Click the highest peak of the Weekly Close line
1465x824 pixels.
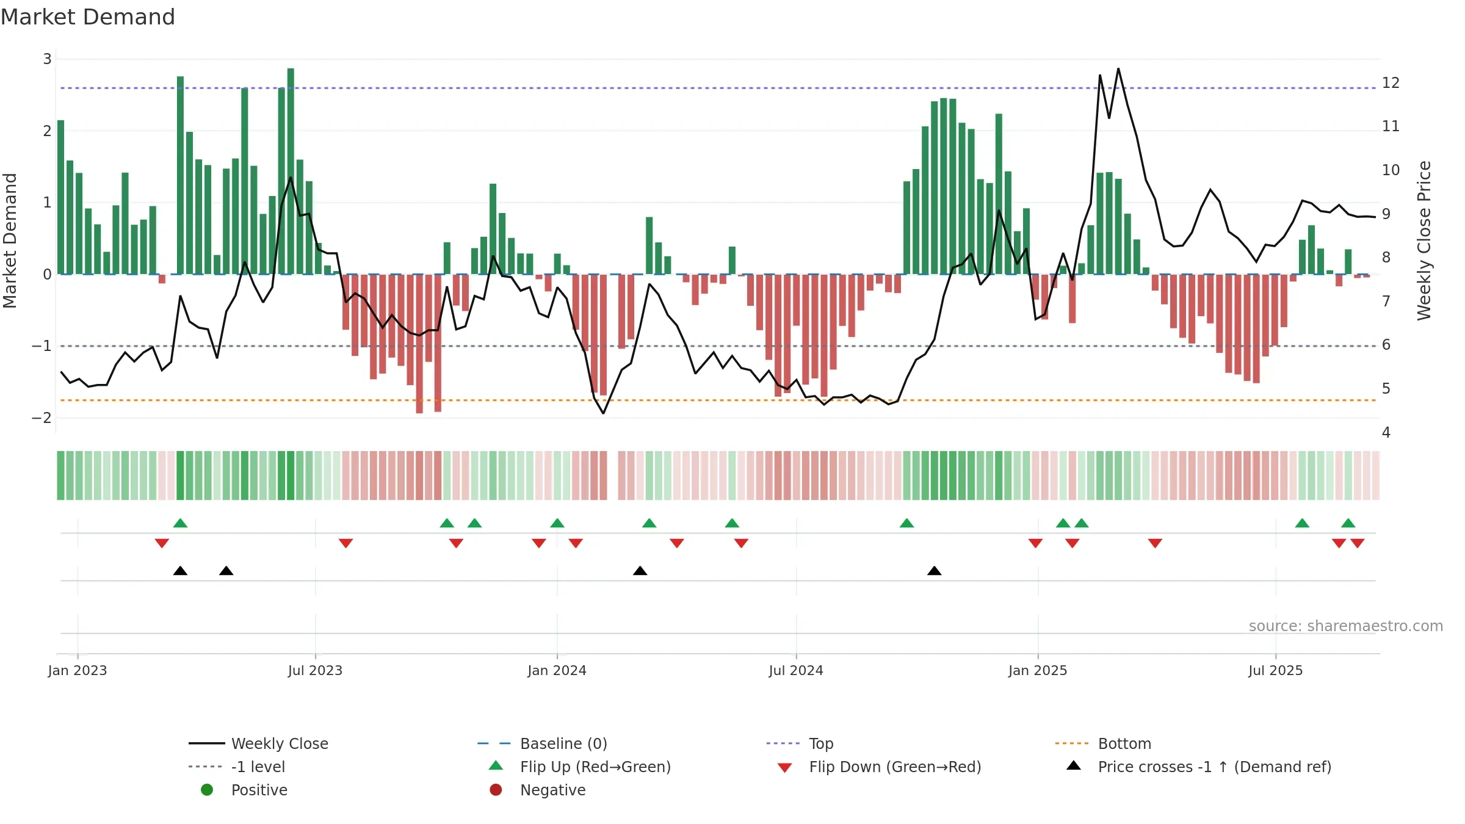click(x=1118, y=69)
